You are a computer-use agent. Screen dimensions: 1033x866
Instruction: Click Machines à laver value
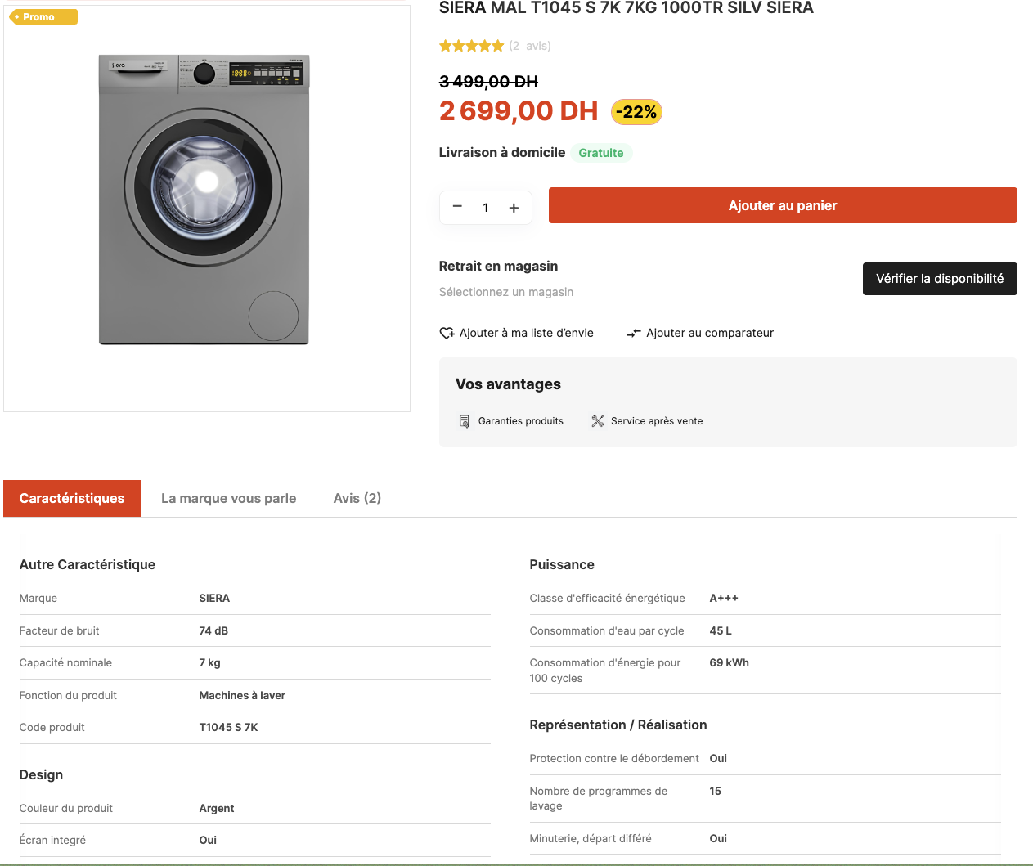242,695
